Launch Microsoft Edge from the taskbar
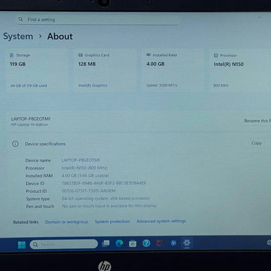271x271 pixels. click(x=119, y=244)
